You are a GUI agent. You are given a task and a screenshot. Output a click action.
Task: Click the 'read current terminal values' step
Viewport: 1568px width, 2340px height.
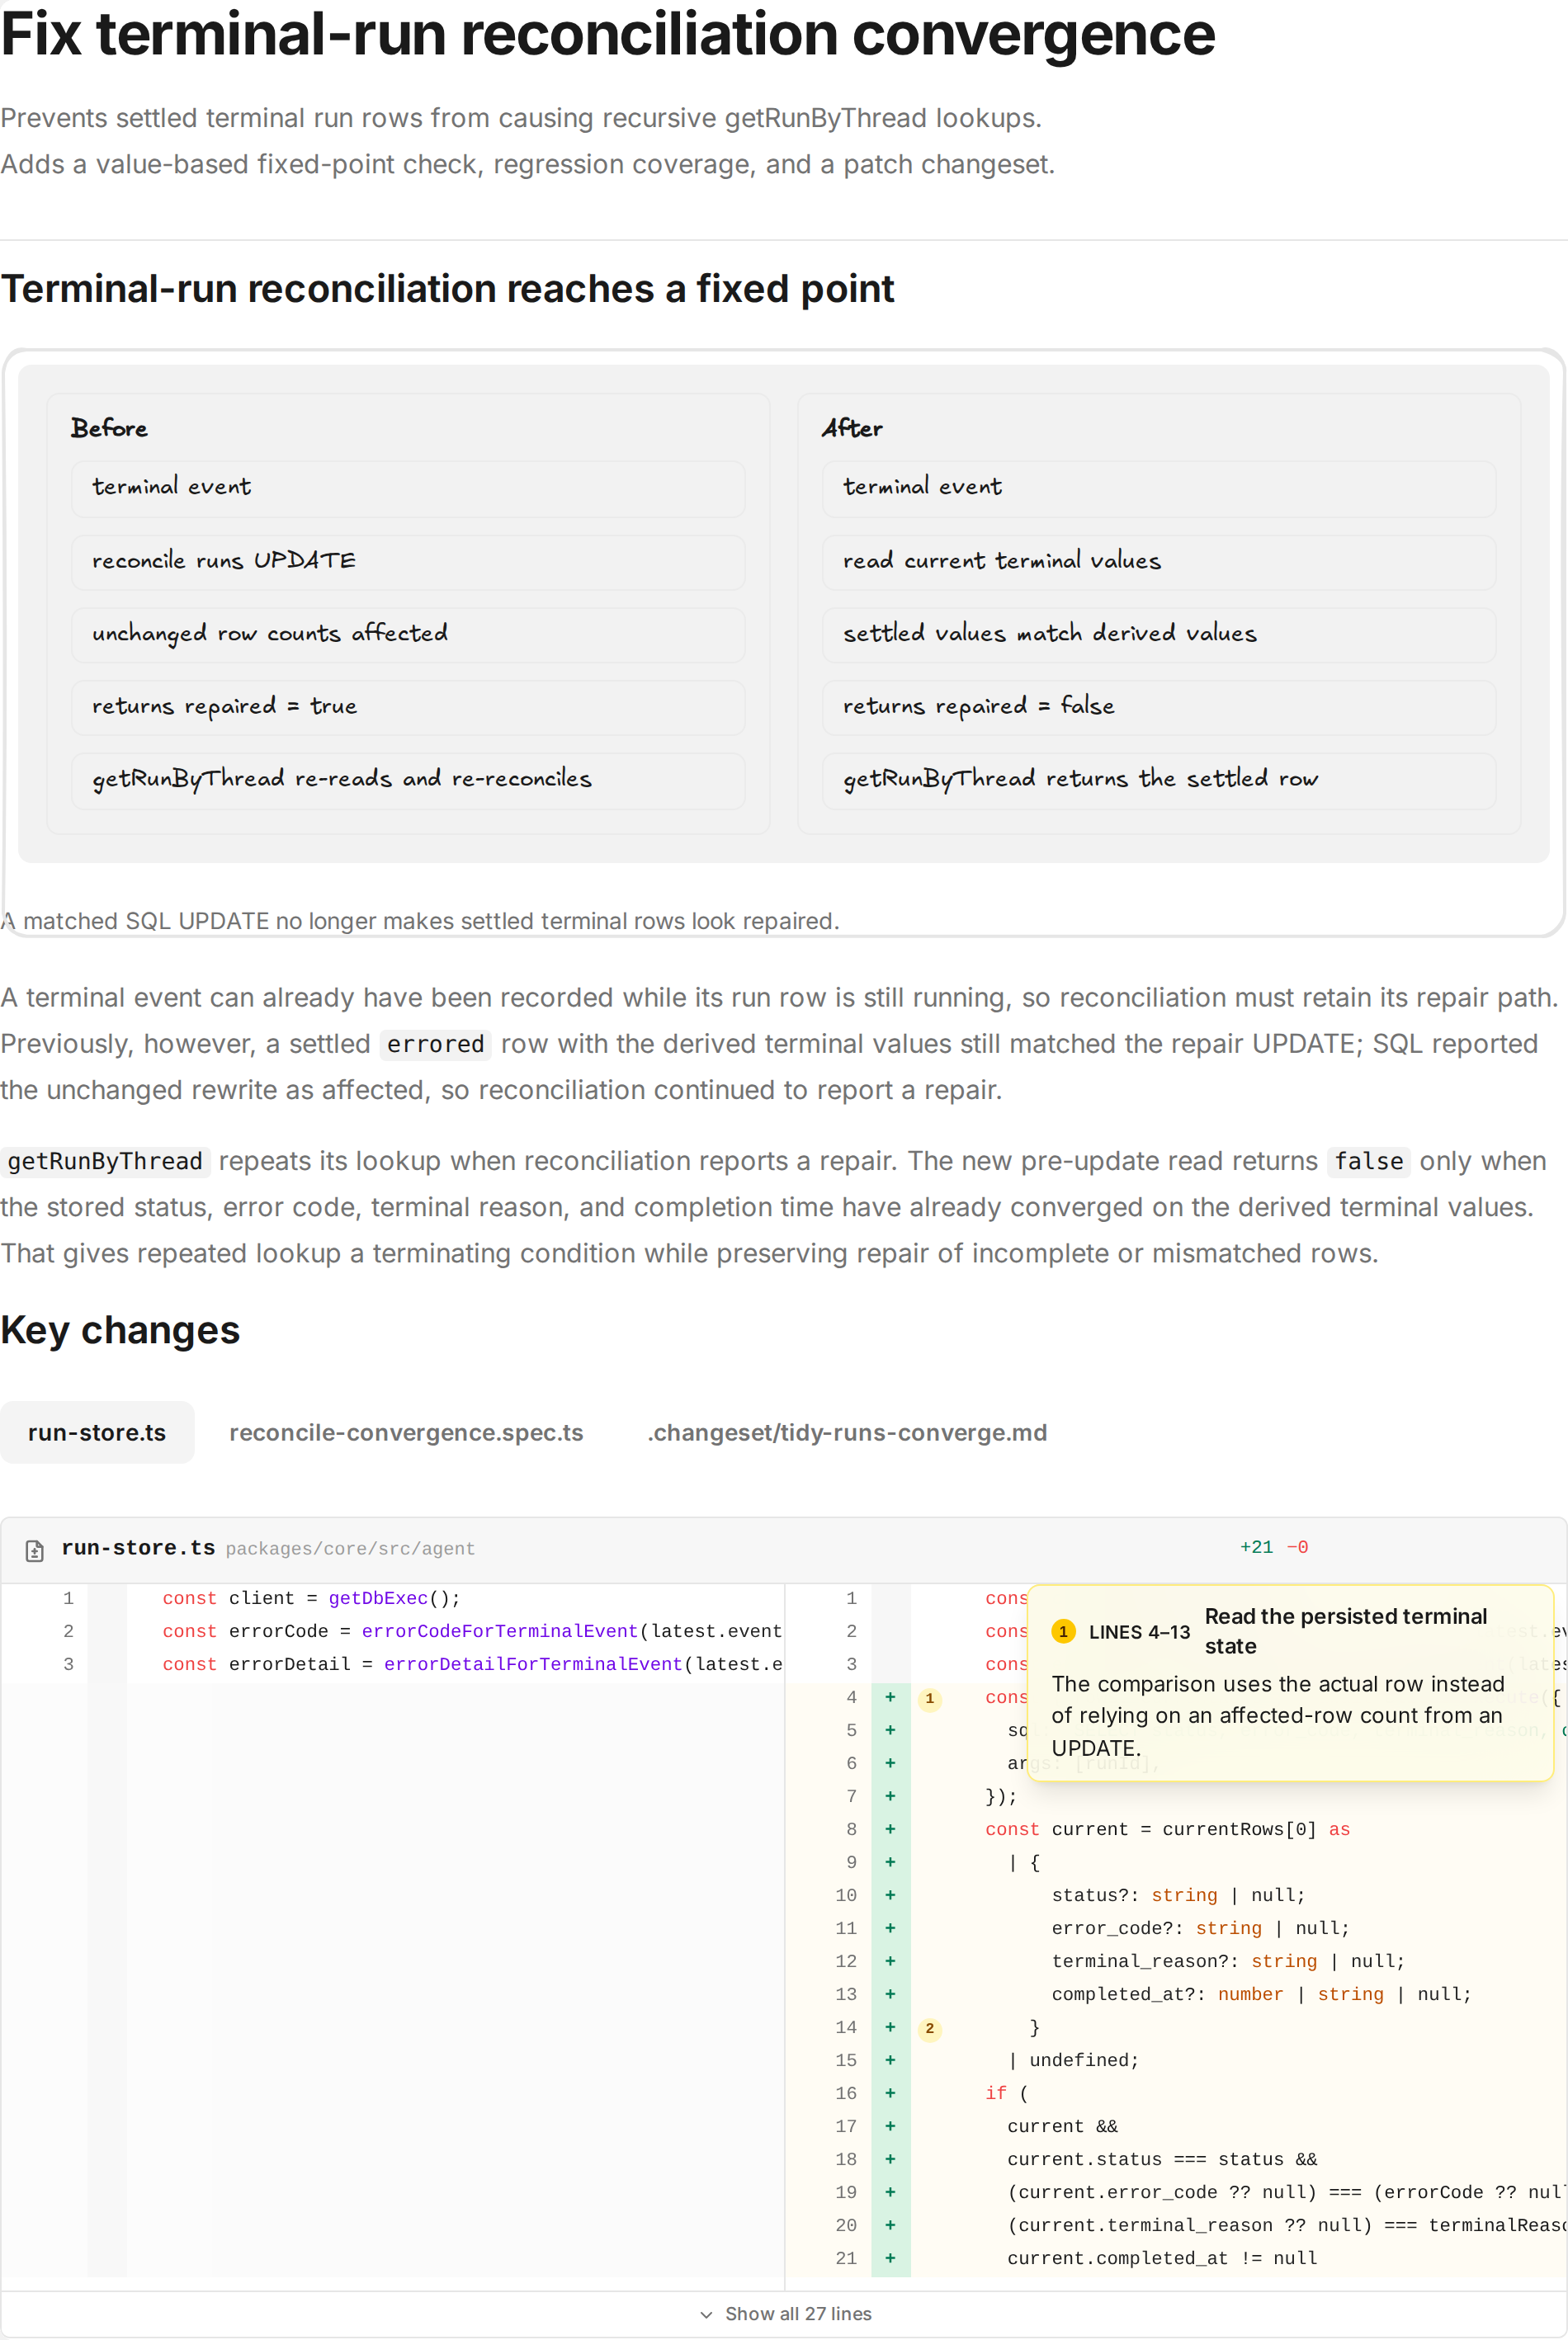pyautogui.click(x=1159, y=562)
